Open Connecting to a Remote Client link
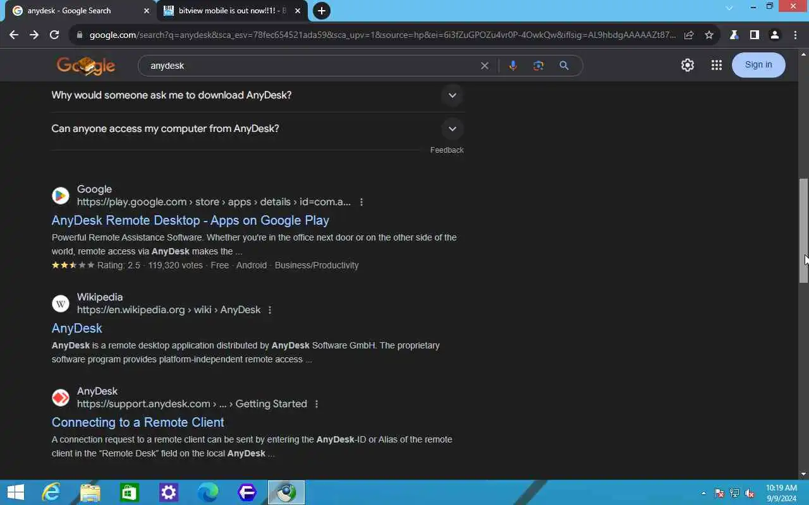Screen dimensions: 809x505 click(138, 422)
